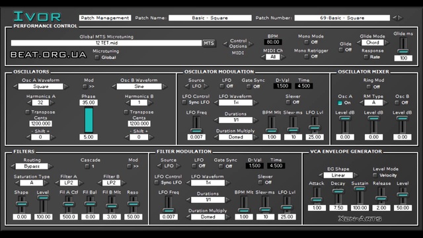The image size is (423, 238).
Task: Enable Velocity Level Mode checkbox
Action: coord(375,175)
